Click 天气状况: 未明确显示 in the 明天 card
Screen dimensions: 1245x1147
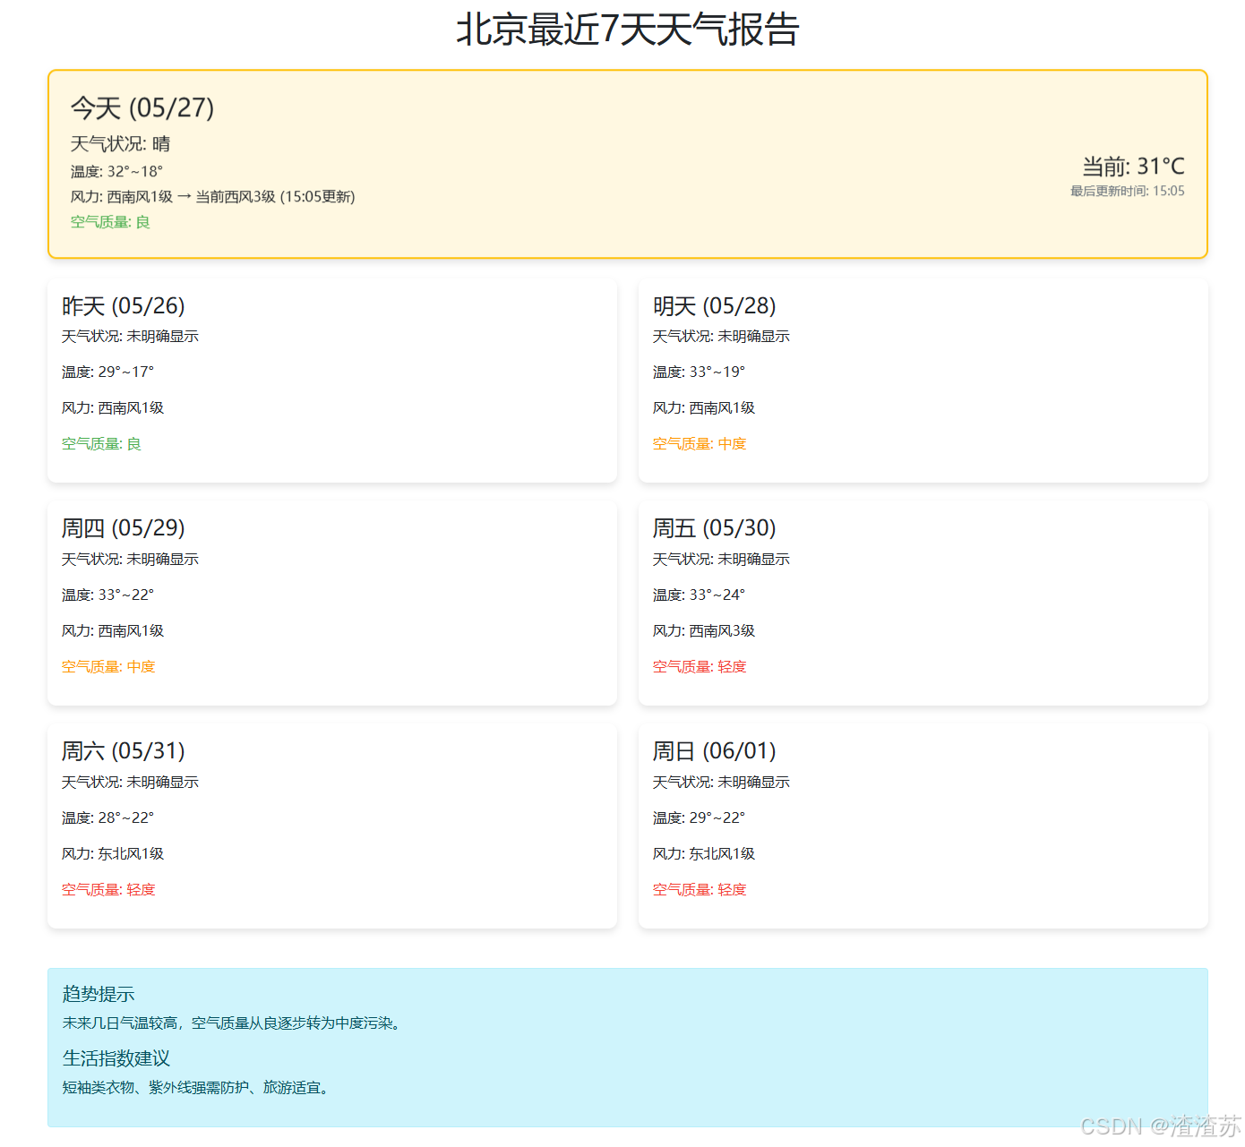[x=721, y=336]
